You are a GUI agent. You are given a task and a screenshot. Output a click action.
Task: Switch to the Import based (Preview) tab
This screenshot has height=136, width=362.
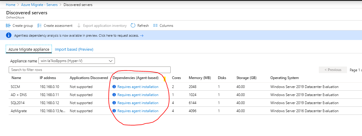(x=74, y=49)
